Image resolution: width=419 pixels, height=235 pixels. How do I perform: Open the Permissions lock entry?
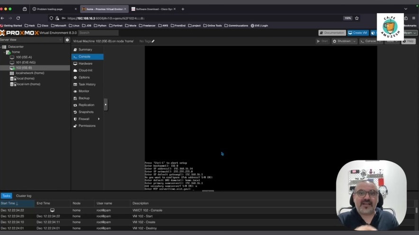click(87, 126)
